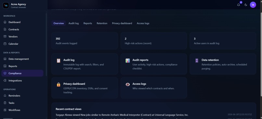Open the Reports tab
The height and width of the screenshot is (119, 262).
pos(88,23)
